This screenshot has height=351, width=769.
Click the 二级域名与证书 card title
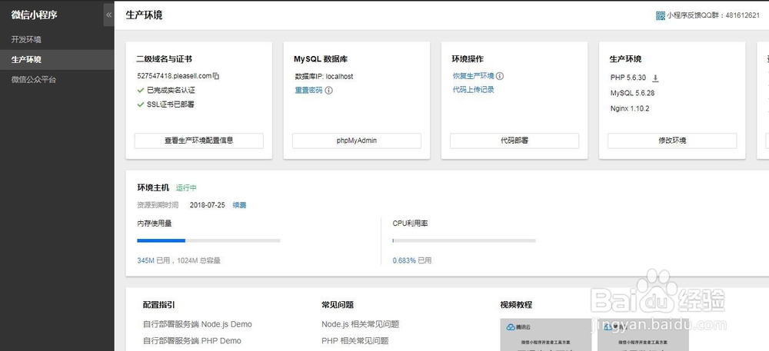165,59
